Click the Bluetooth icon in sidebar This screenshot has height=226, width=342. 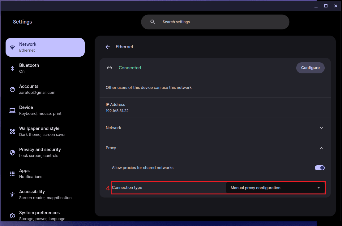[12, 68]
